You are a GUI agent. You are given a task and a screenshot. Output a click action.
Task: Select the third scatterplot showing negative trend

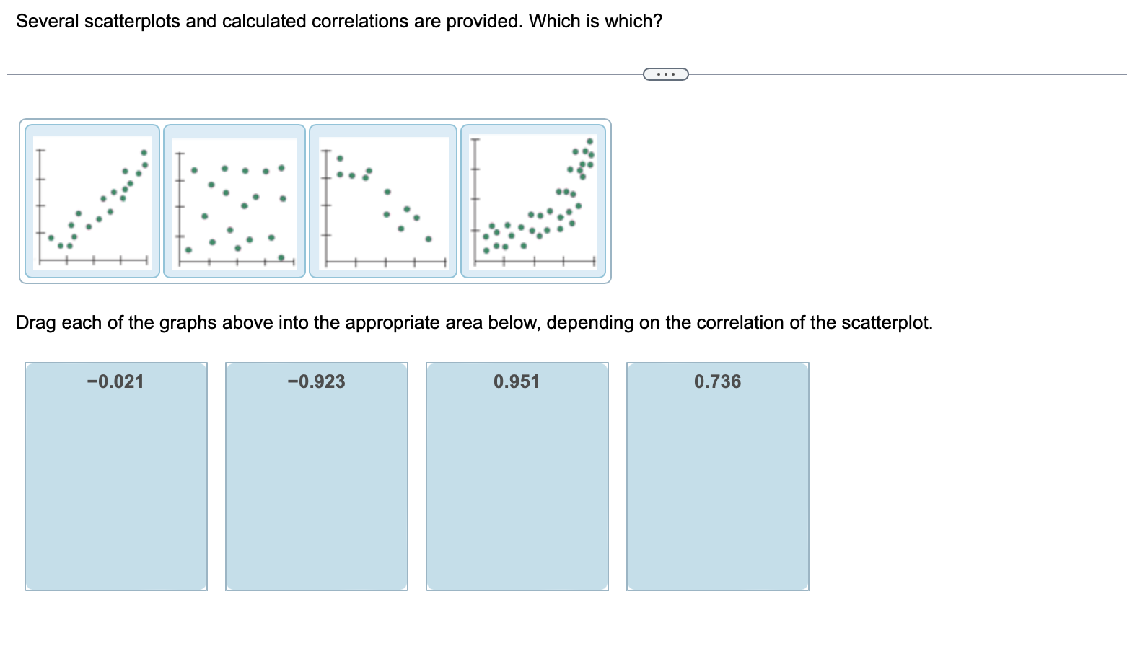(382, 200)
